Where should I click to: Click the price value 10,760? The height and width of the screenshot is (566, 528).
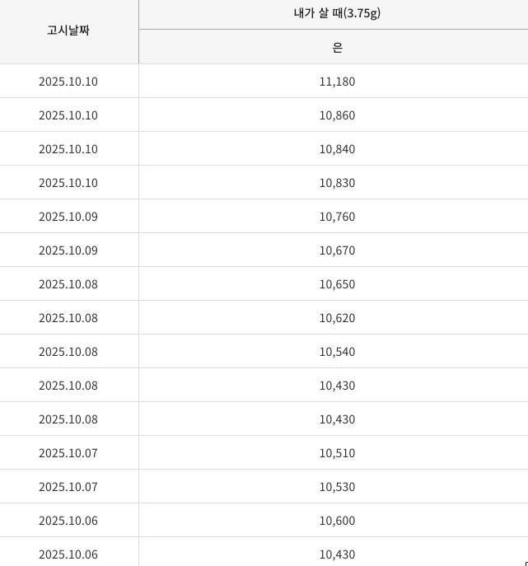click(x=337, y=217)
